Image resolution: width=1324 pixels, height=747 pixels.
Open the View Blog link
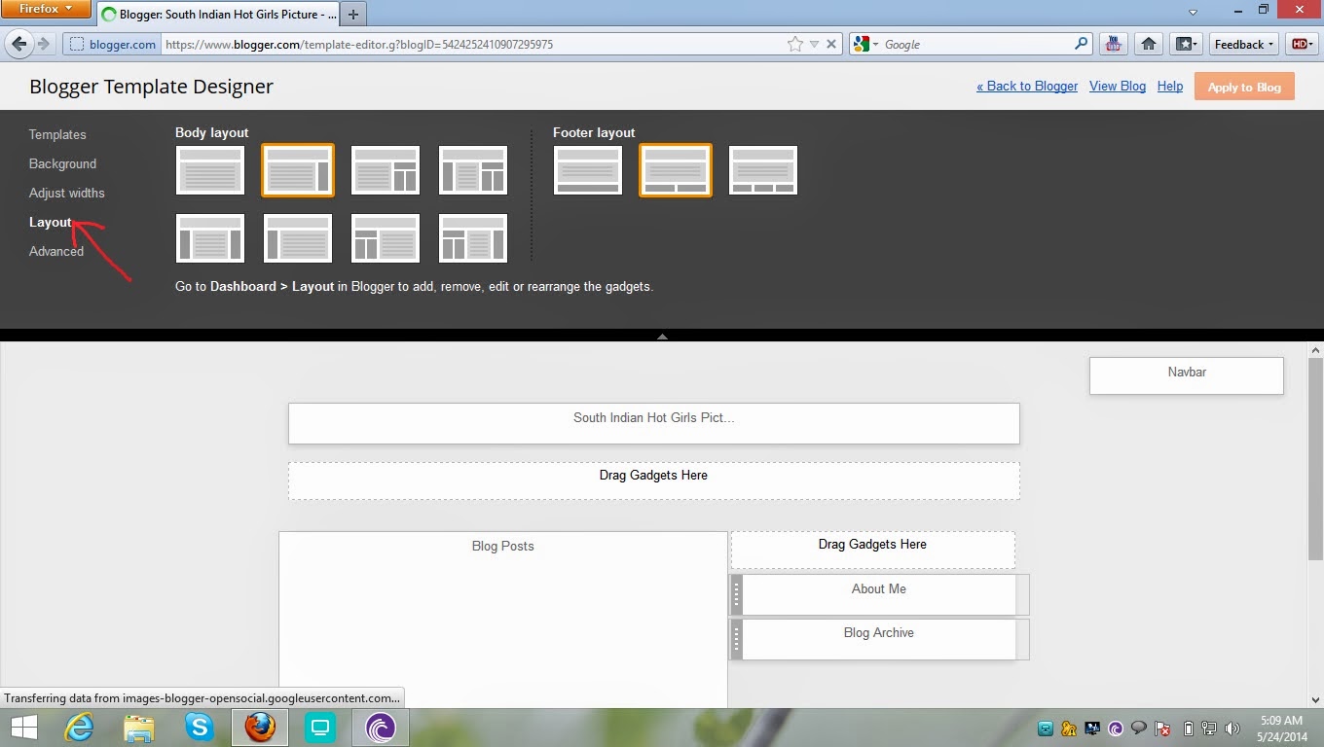pos(1118,86)
